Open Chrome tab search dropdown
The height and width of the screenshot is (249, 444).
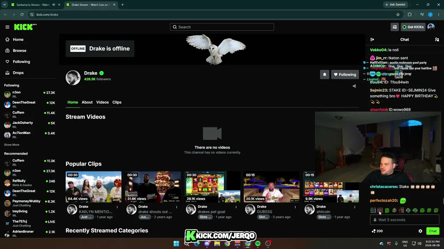(5, 5)
